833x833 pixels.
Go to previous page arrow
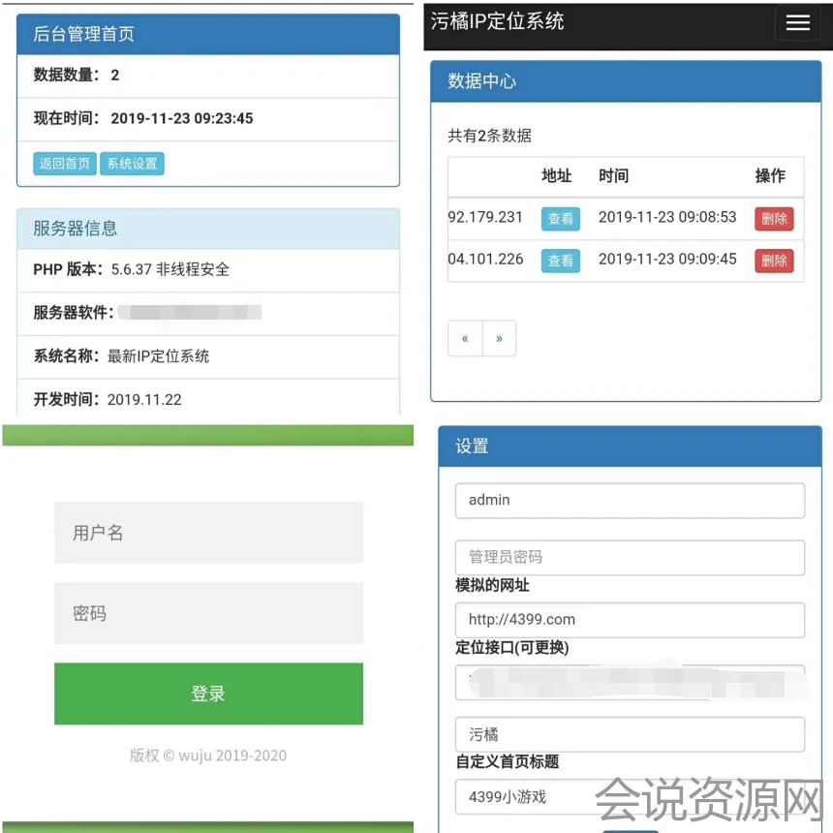[465, 339]
